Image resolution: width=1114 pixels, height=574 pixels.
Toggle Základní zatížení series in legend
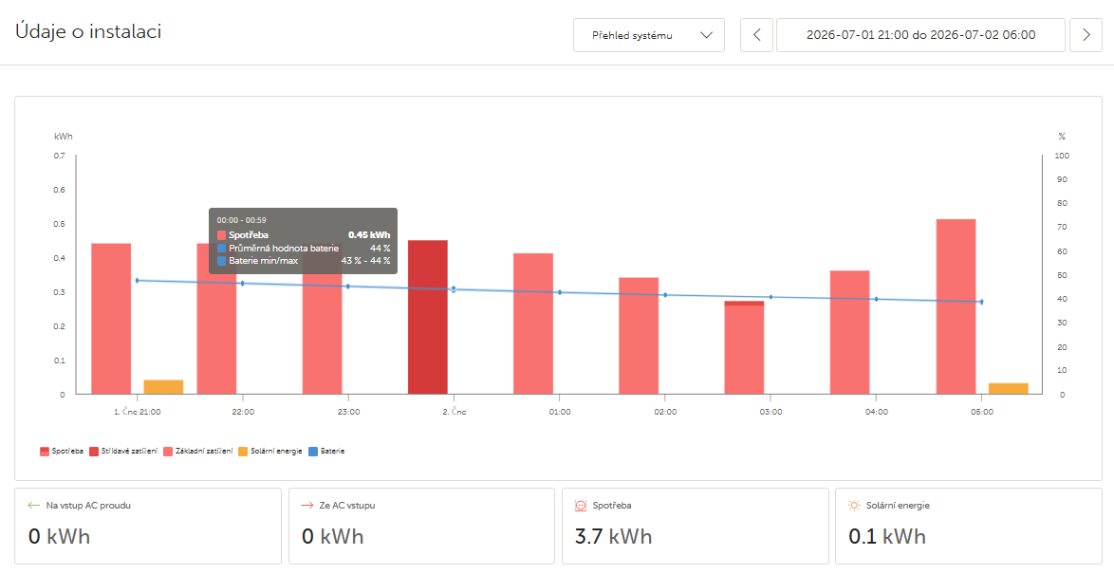coord(197,451)
